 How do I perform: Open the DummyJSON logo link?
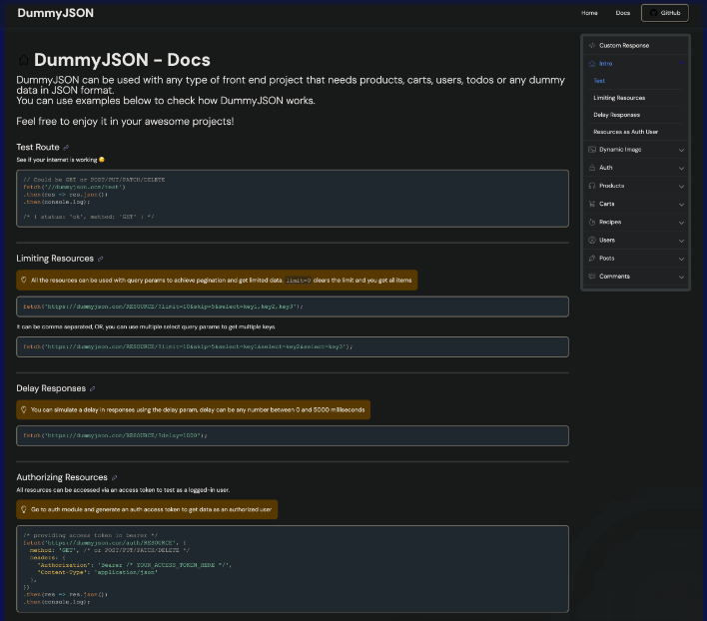[x=56, y=13]
